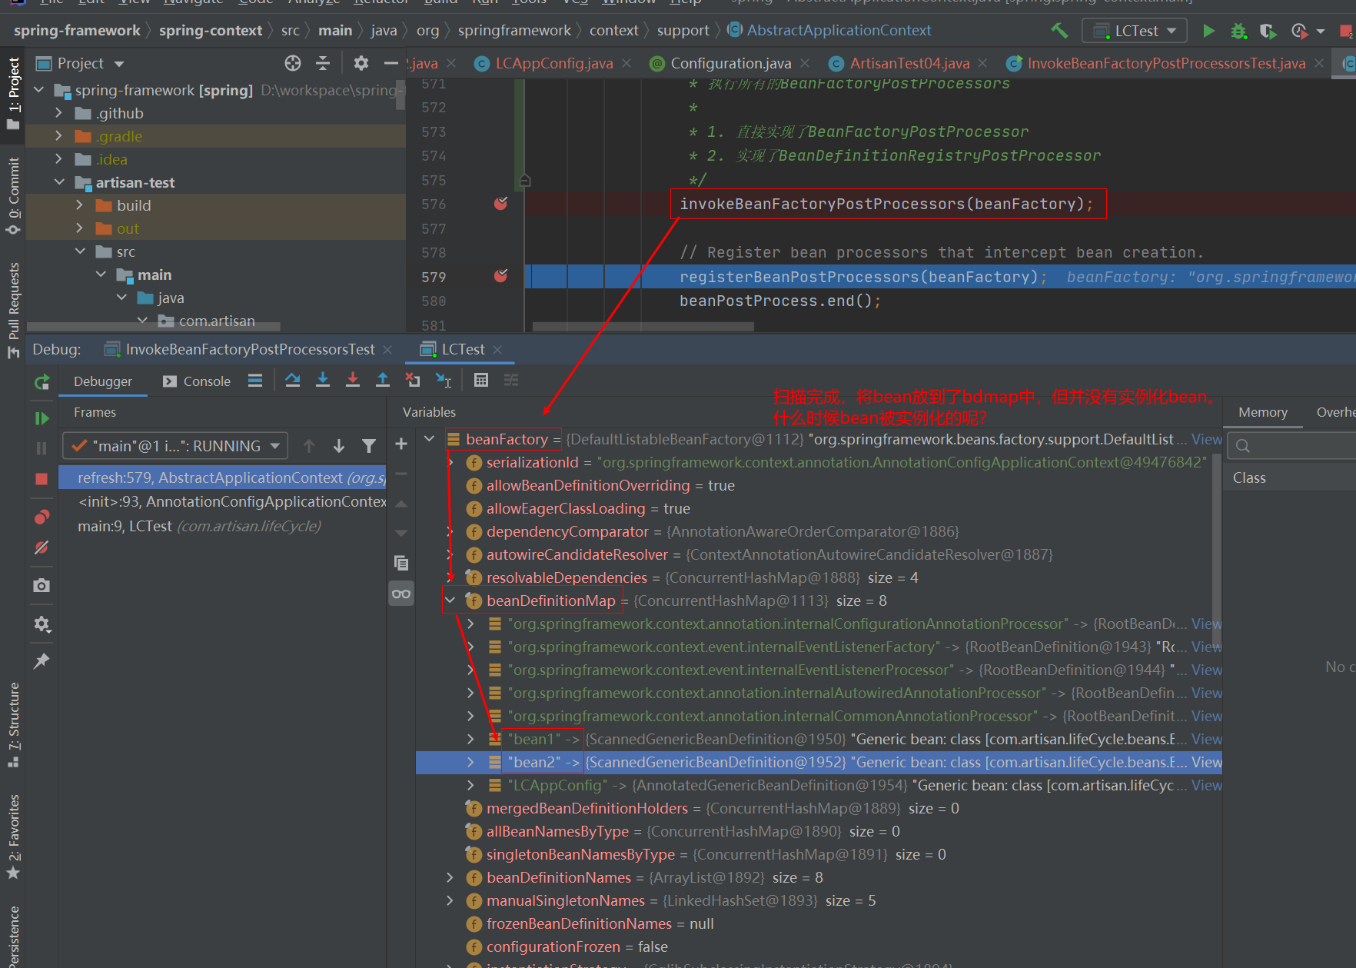Open Project view selector dropdown arrow
Viewport: 1356px width, 968px height.
pyautogui.click(x=119, y=64)
